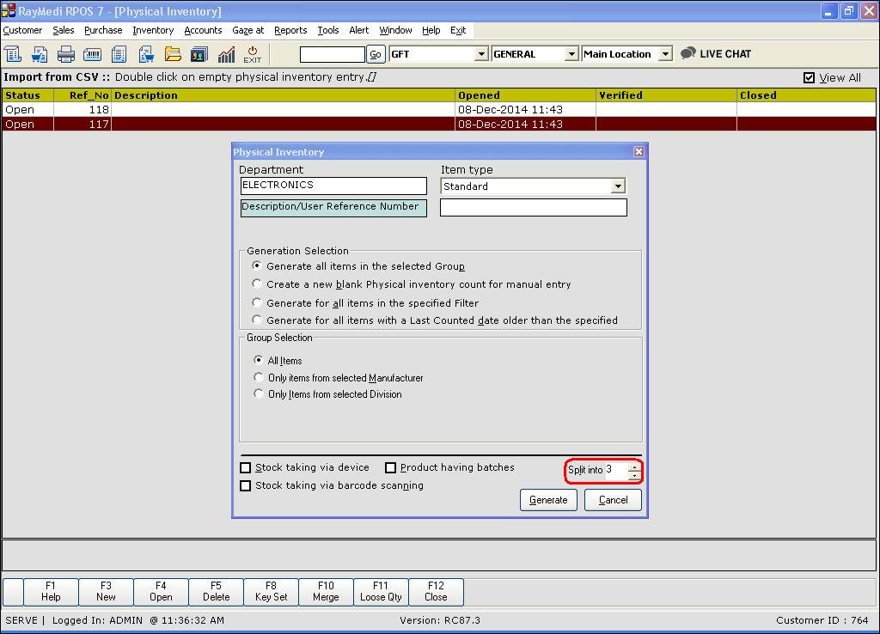
Task: Click the empty Description/User Reference Number input
Action: [533, 208]
